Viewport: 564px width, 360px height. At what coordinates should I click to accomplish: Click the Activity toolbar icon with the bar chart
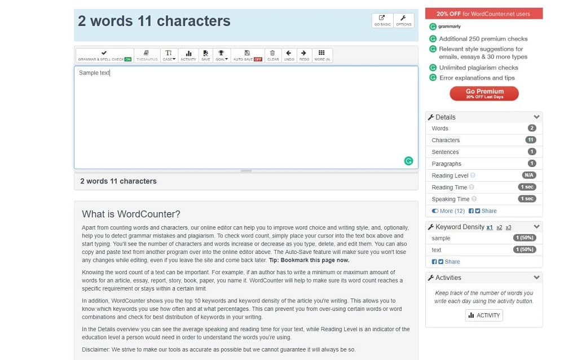188,55
